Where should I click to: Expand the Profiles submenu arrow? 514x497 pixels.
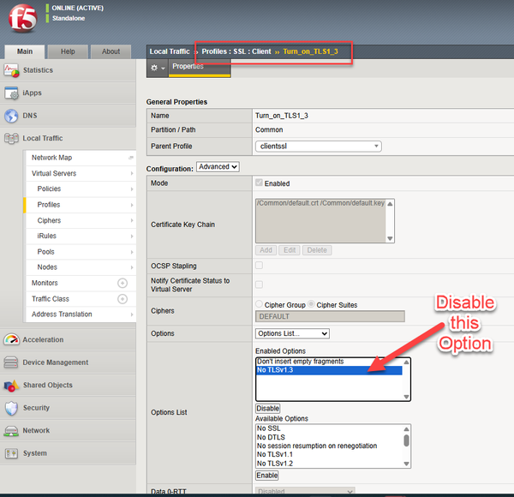tap(132, 205)
